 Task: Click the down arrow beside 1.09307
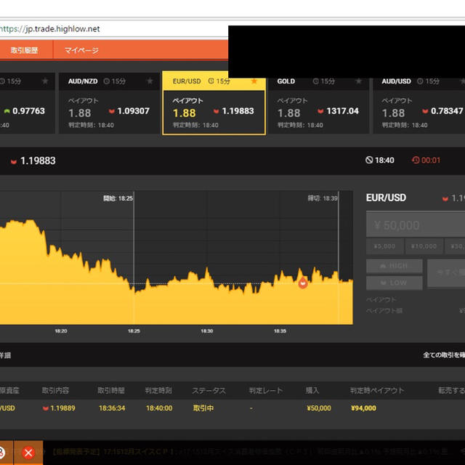coord(112,111)
